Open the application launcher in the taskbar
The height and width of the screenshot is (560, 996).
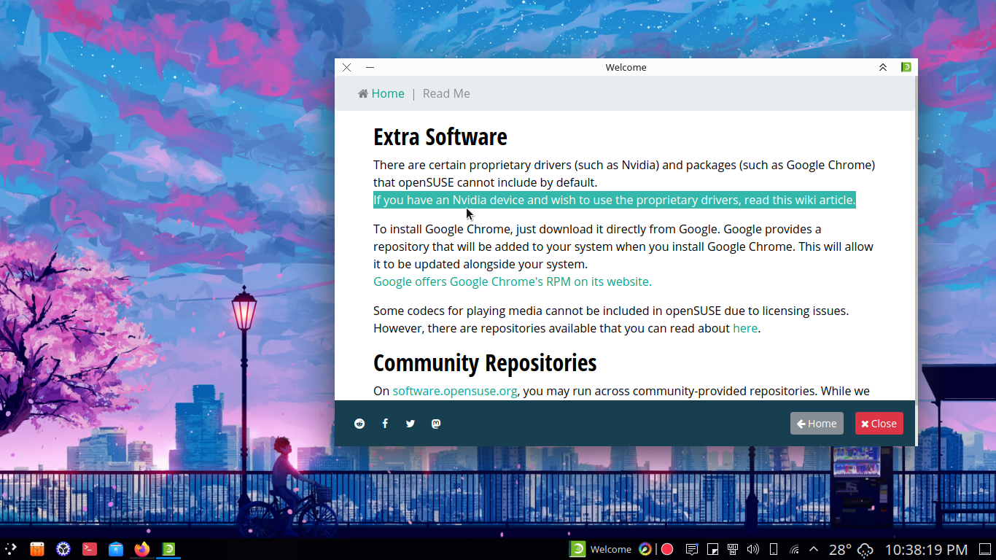pyautogui.click(x=11, y=549)
